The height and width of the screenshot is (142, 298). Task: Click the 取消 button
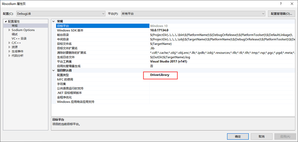[x=261, y=136]
